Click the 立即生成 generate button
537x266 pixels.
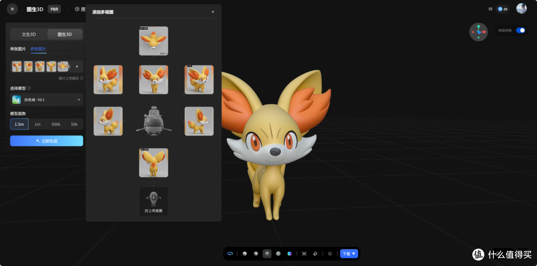click(x=47, y=141)
